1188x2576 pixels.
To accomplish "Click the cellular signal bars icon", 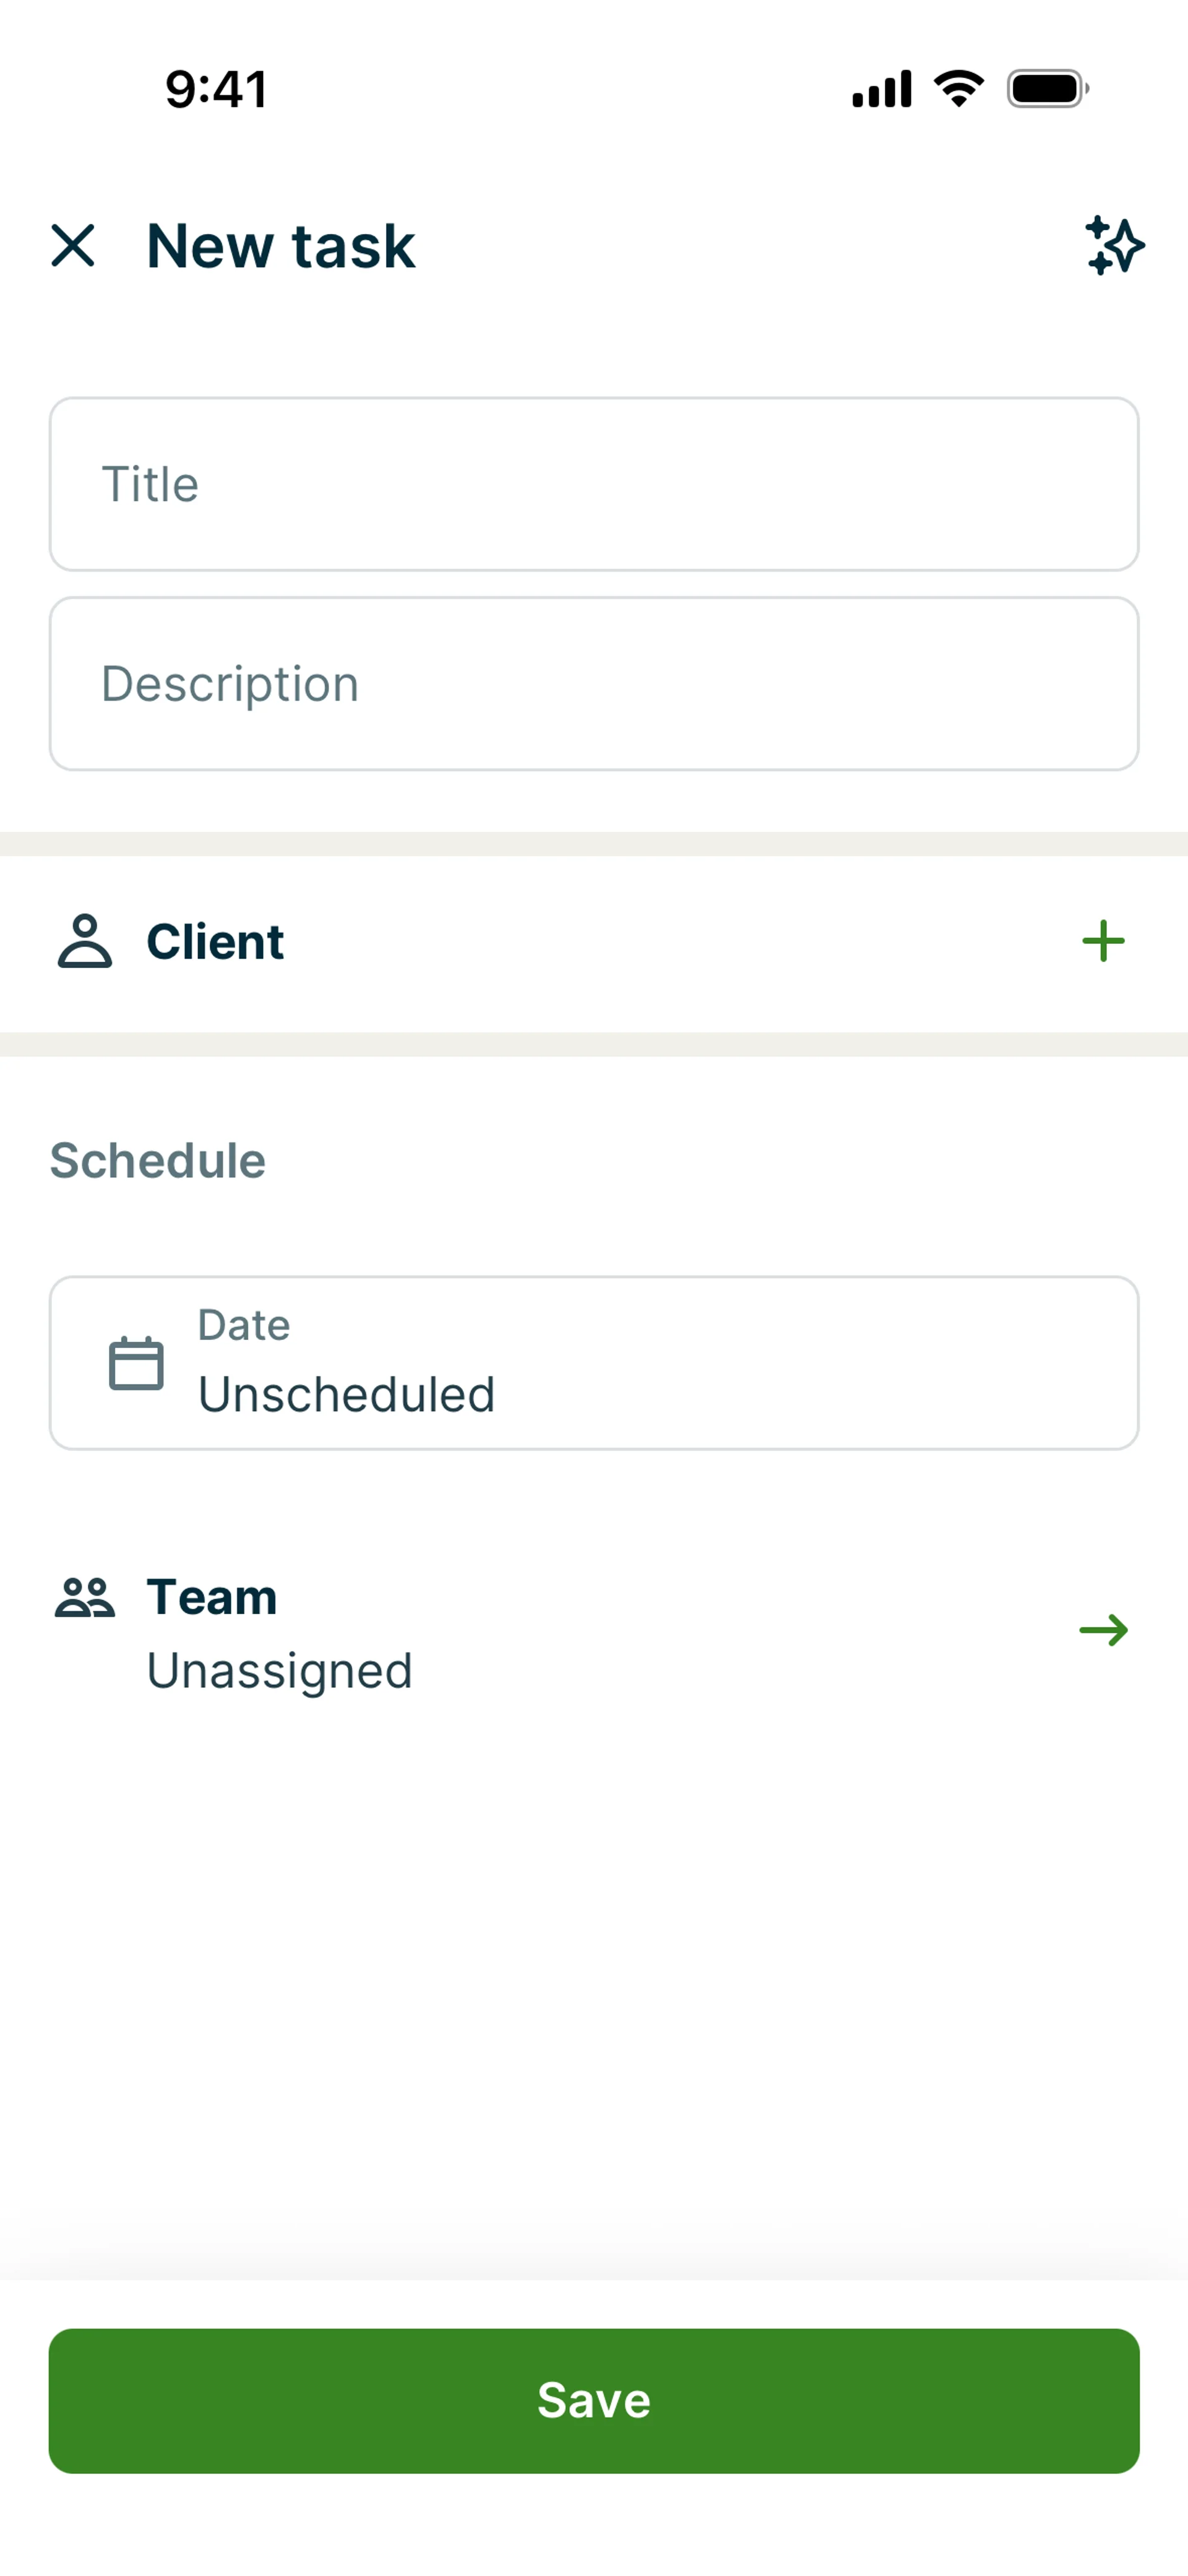I will coord(881,89).
